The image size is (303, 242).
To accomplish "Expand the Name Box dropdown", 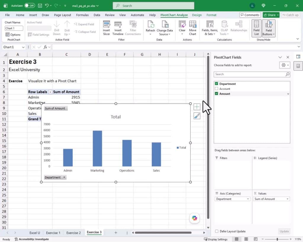I will [x=23, y=47].
